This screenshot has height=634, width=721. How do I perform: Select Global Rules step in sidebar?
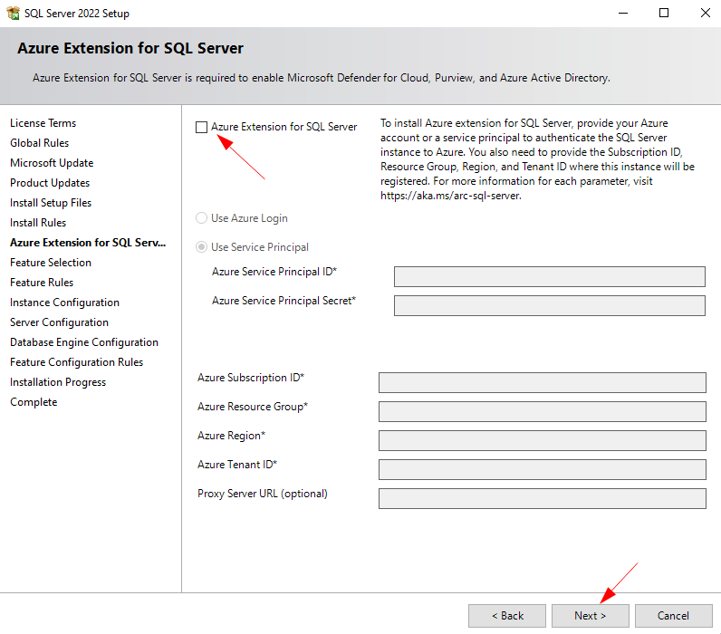(40, 143)
